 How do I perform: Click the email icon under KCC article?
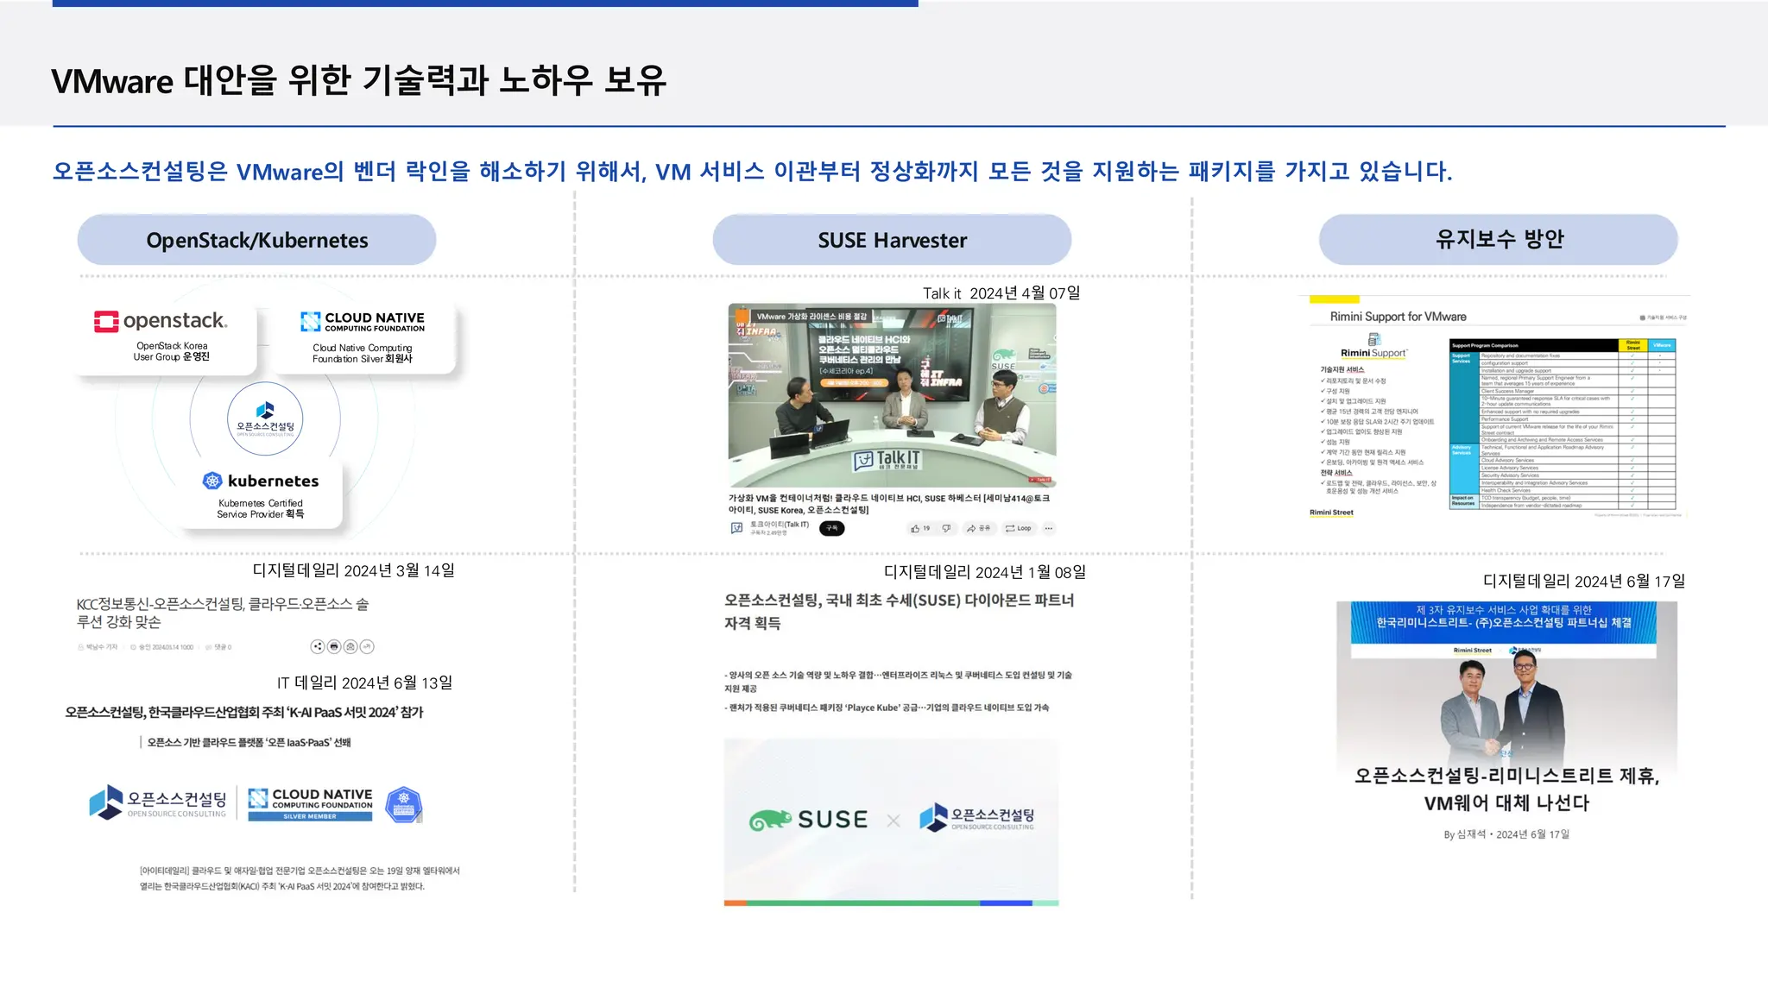(x=350, y=646)
